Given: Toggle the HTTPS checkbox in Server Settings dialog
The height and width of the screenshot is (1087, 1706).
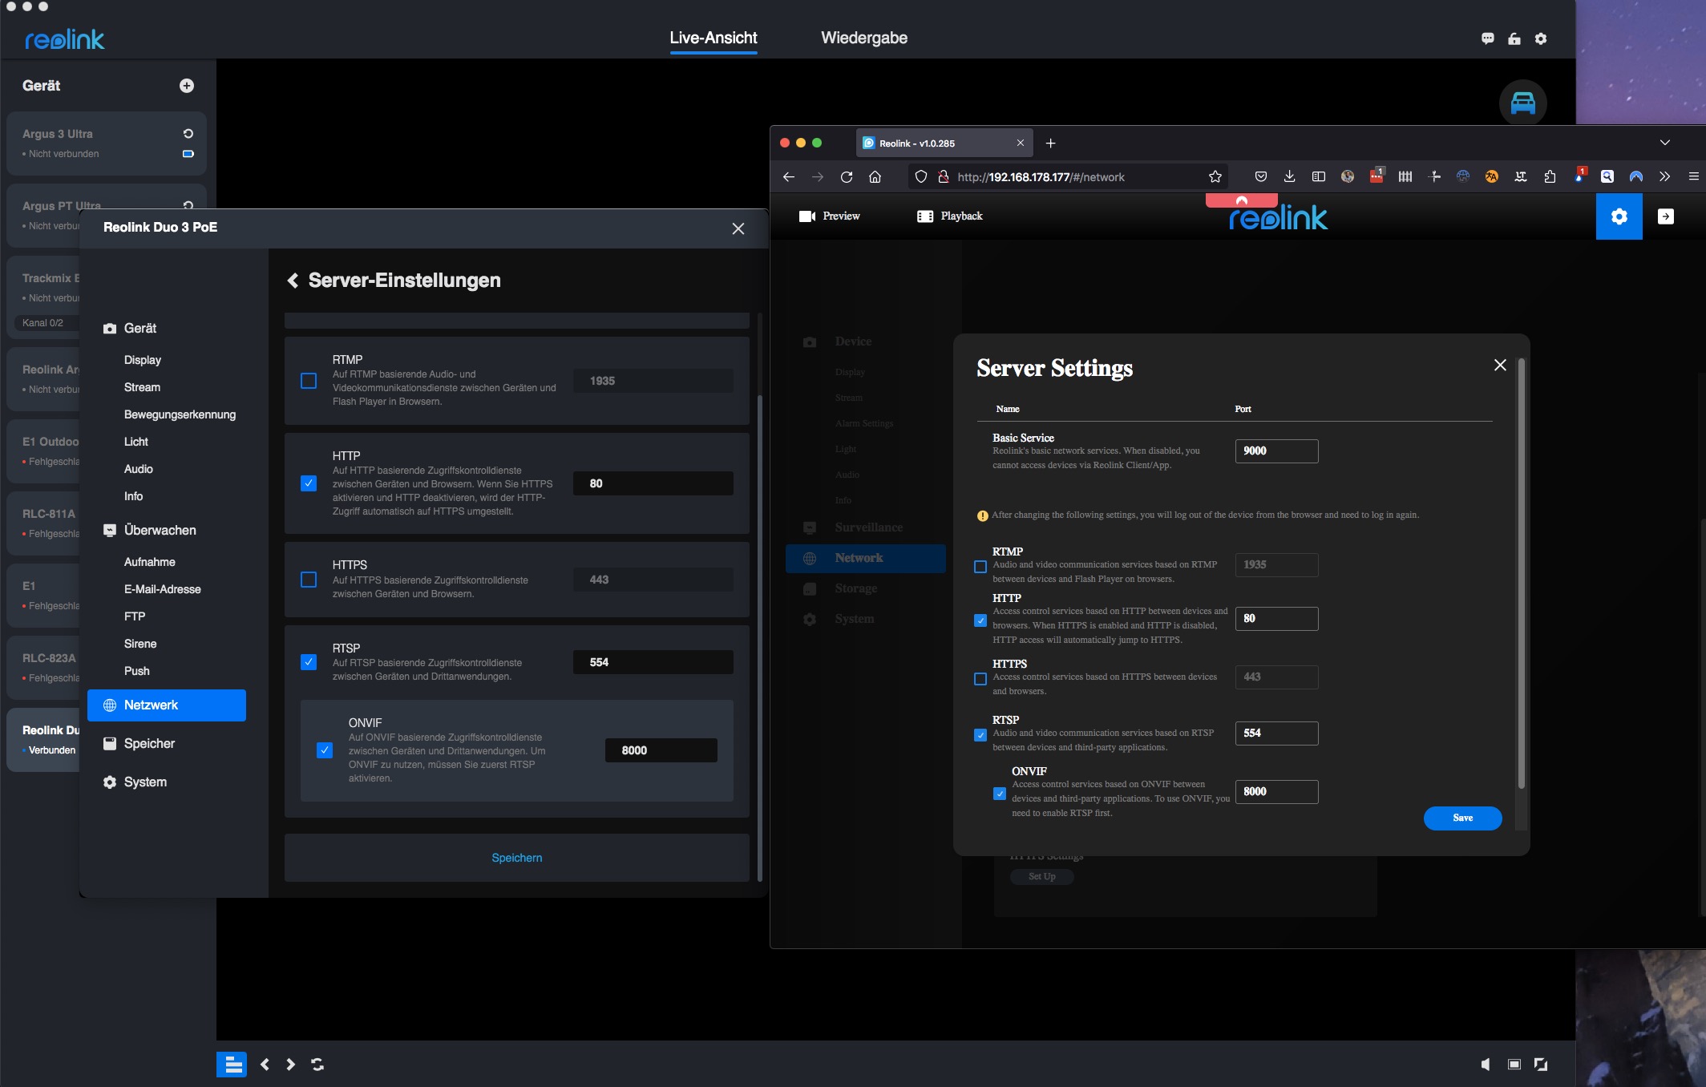Looking at the screenshot, I should point(980,679).
